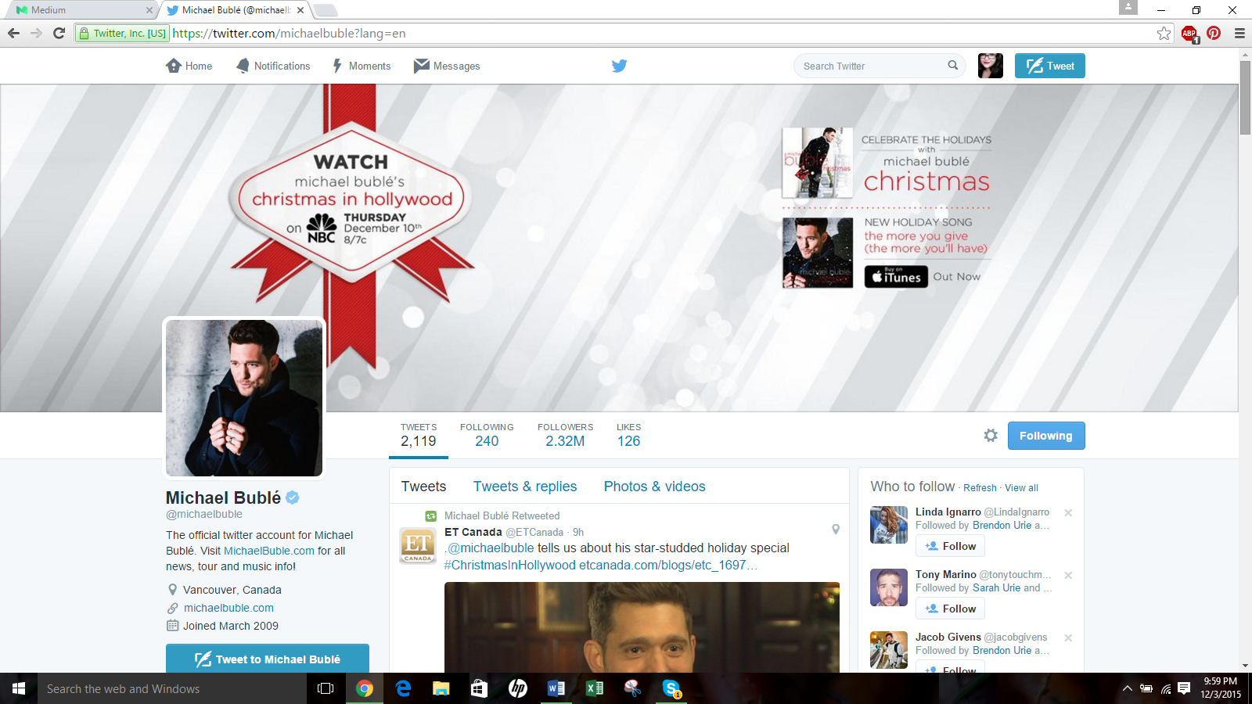Click @michaelbuble mention in tweet
1252x704 pixels.
(x=491, y=548)
